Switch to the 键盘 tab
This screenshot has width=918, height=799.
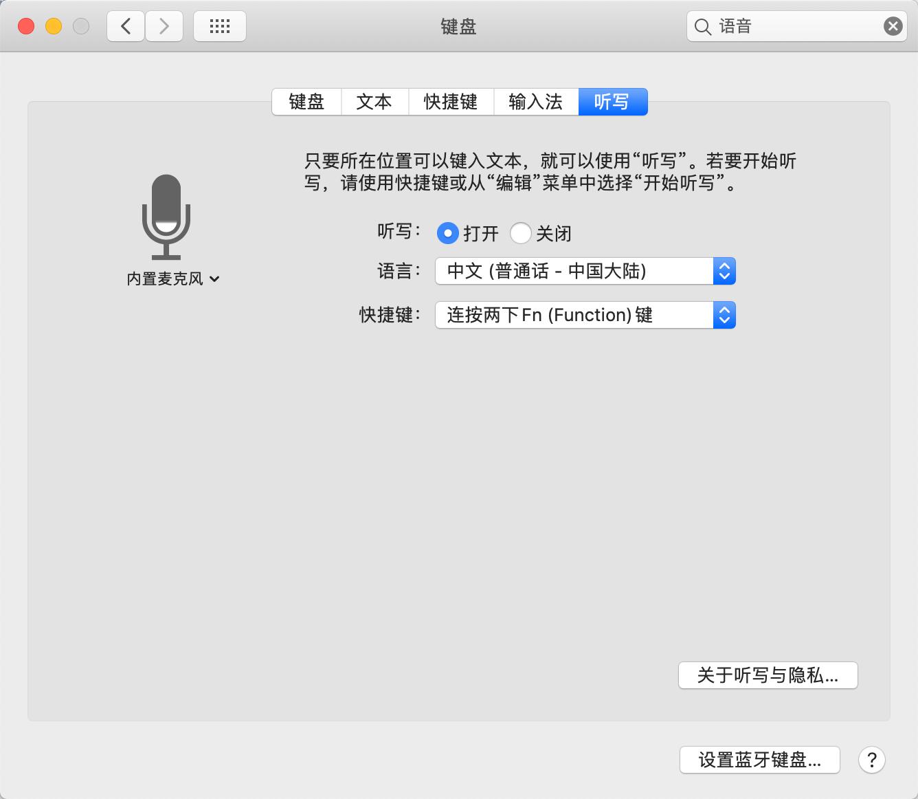[x=306, y=101]
